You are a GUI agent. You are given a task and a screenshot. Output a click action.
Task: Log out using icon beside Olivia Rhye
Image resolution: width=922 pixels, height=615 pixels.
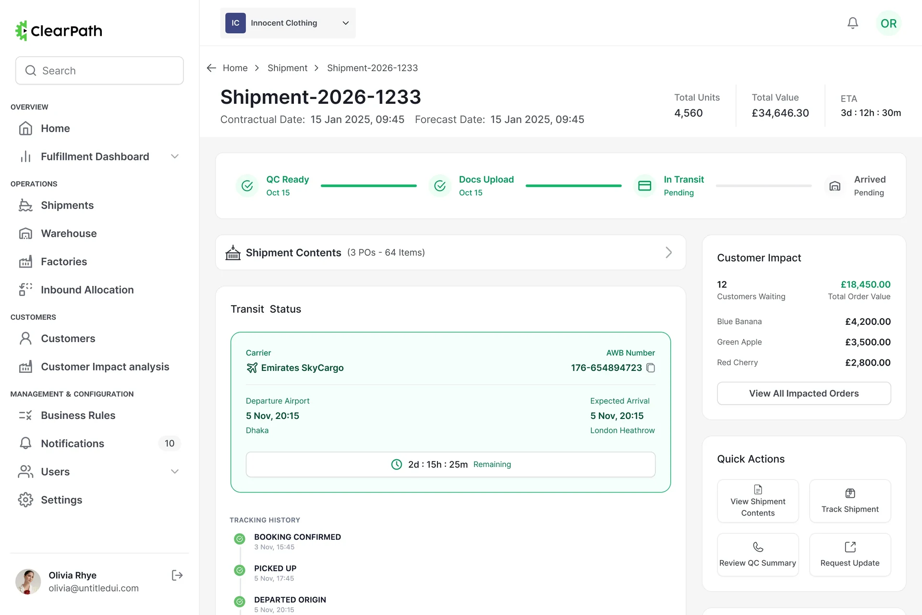point(177,575)
